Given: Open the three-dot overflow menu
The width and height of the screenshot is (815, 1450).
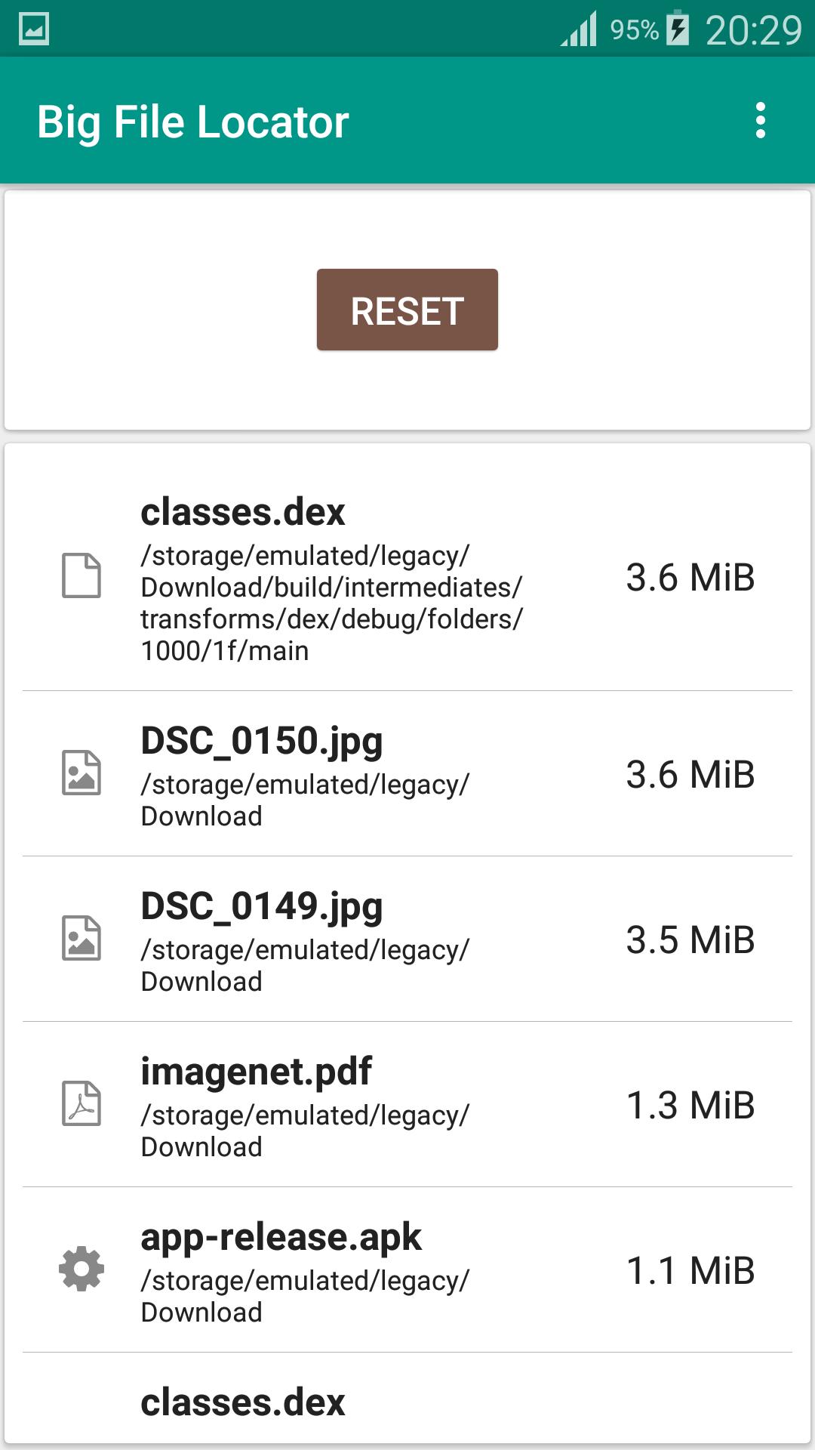Looking at the screenshot, I should [760, 121].
